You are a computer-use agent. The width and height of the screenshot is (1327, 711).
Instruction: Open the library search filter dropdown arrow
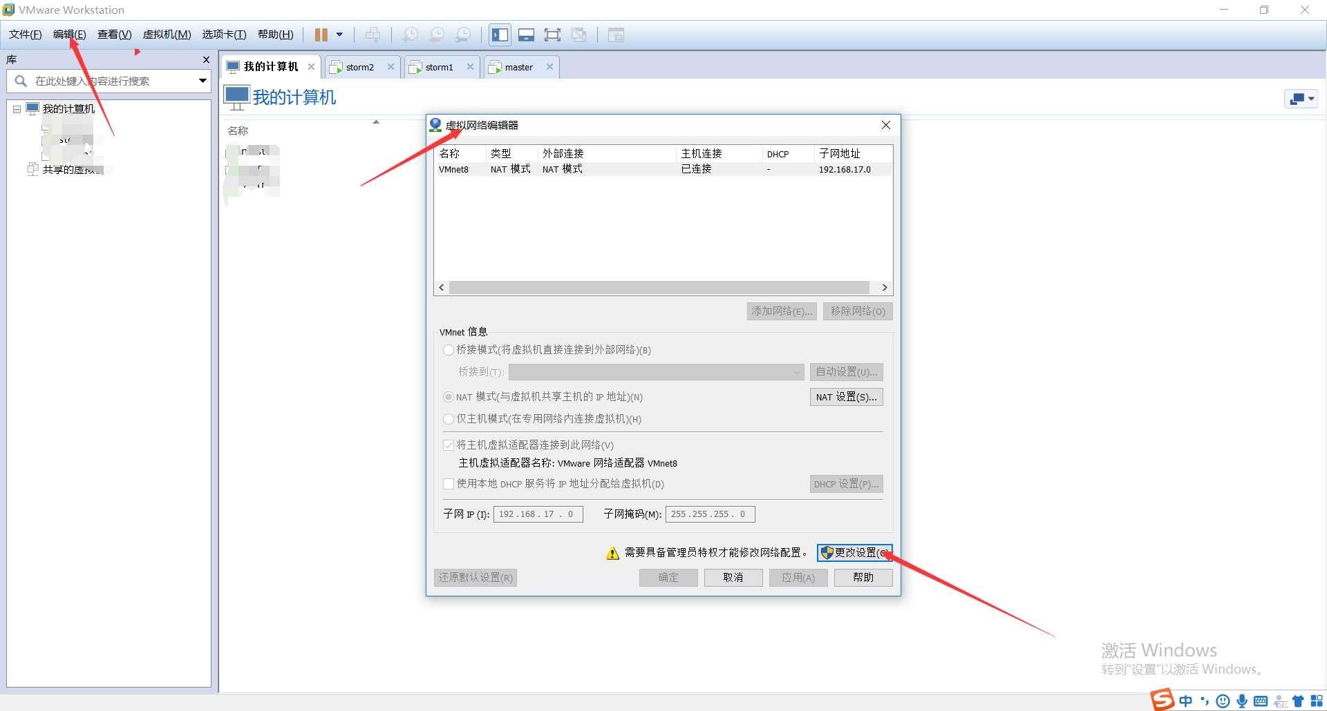click(203, 81)
